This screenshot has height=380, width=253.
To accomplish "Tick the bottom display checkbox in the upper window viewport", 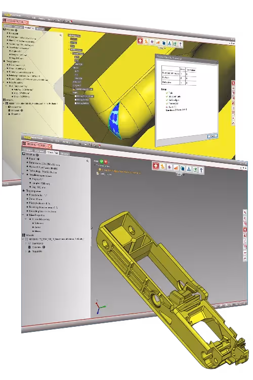I will click(76, 103).
